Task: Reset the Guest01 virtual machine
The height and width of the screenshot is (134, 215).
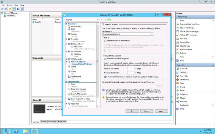Action: pos(182,91)
